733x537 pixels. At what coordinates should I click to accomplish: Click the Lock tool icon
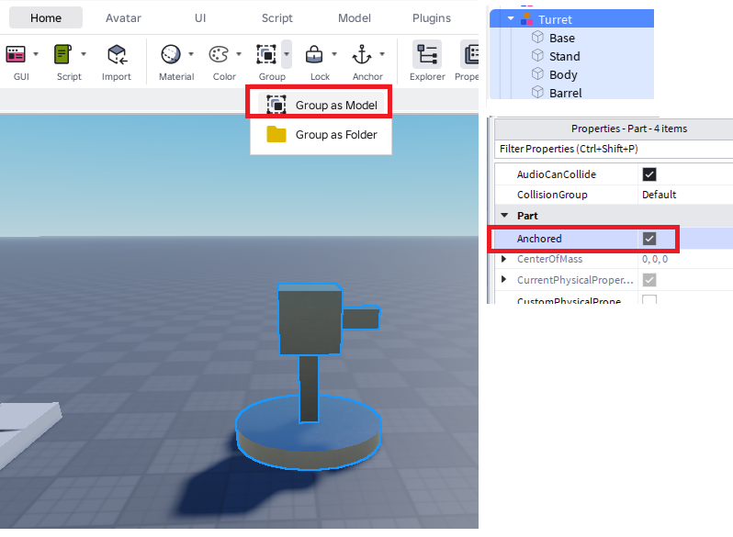point(314,54)
